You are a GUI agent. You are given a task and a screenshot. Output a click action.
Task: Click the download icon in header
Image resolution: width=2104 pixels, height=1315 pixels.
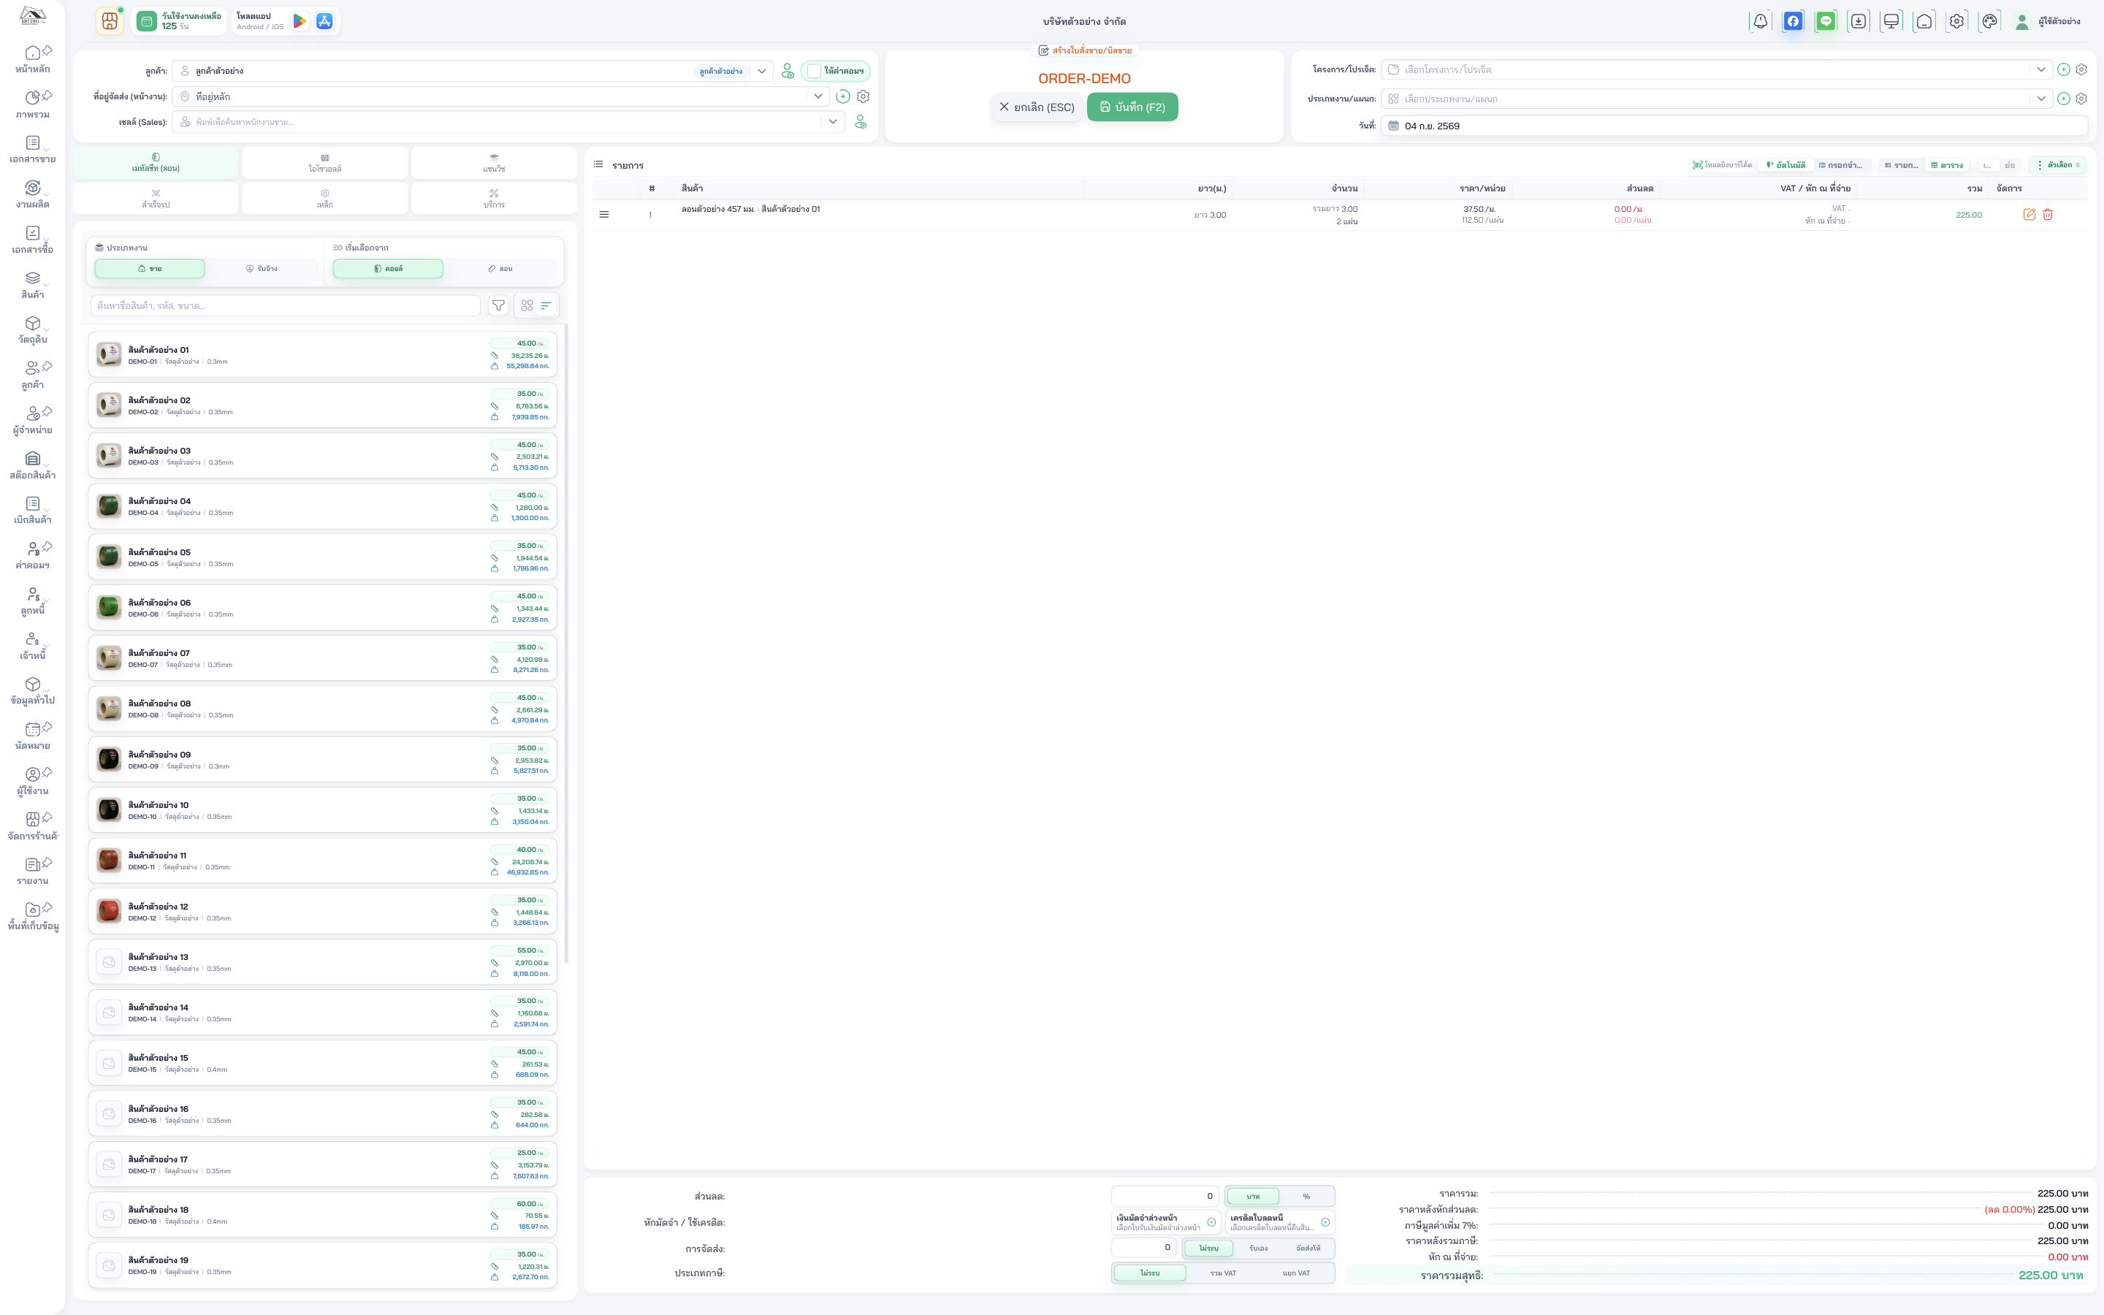point(1858,21)
